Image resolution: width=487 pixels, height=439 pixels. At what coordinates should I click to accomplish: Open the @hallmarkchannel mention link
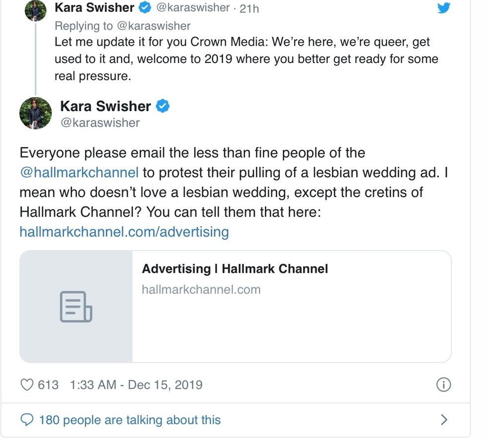click(80, 173)
